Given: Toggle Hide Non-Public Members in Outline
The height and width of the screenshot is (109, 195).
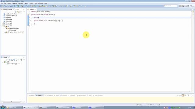Looking at the screenshot, I should 19,60.
